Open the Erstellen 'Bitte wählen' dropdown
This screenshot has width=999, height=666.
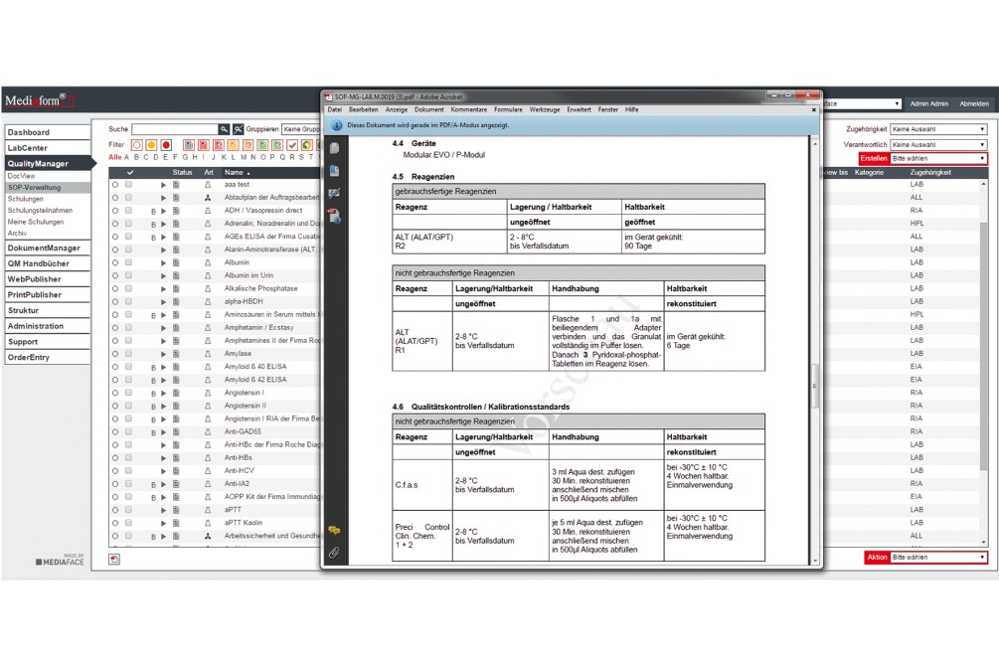pyautogui.click(x=938, y=159)
